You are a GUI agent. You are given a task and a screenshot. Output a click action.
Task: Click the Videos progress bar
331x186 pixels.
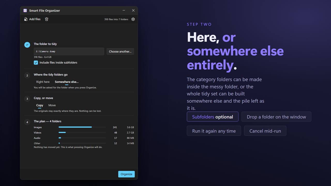coord(82,133)
